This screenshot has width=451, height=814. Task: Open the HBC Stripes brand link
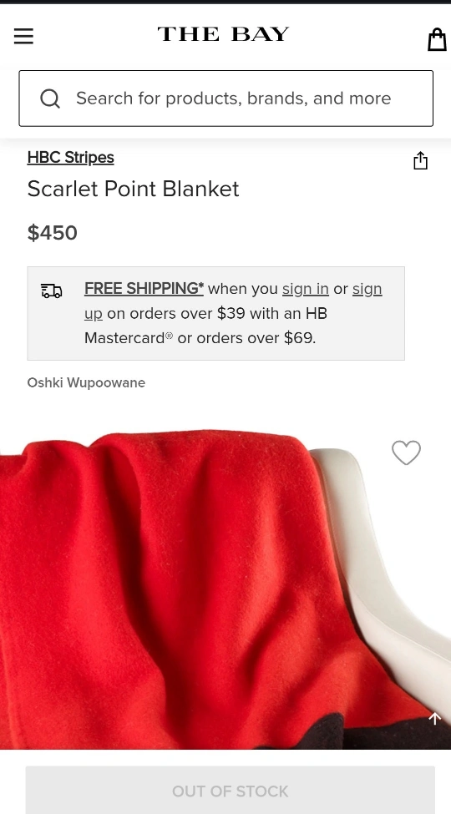(x=71, y=157)
